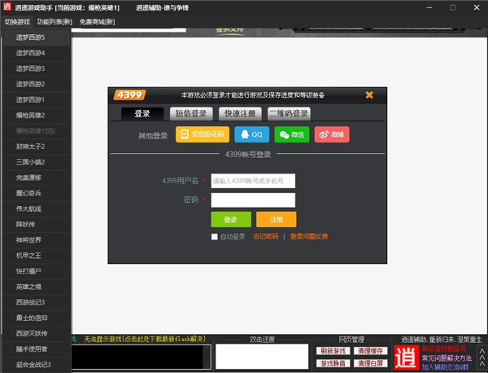Select 快打僵尸 in the game list
The width and height of the screenshot is (488, 373).
coord(37,271)
